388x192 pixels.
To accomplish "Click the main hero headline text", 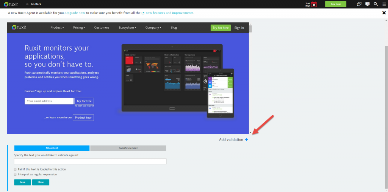I will pyautogui.click(x=59, y=56).
